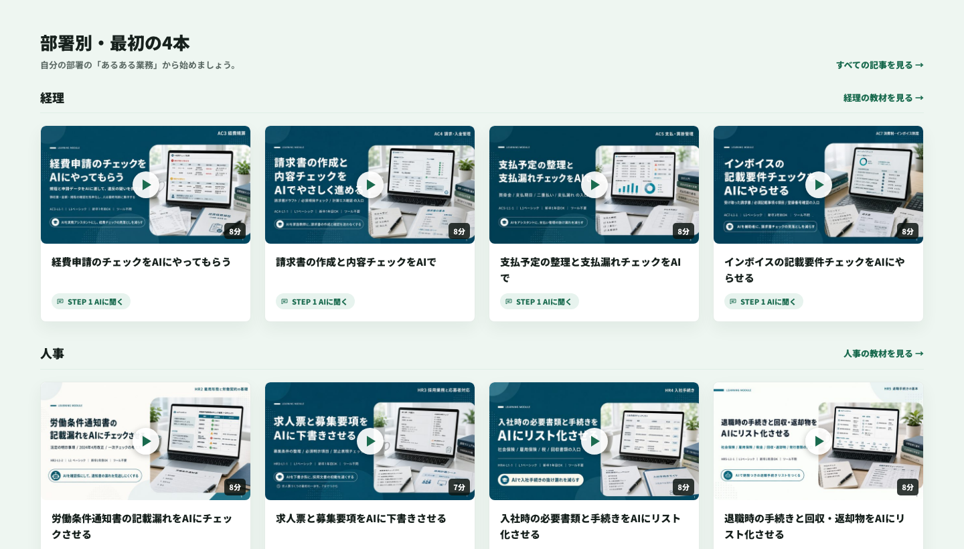Play the 支払予定の整理 video thumbnail

pos(594,185)
